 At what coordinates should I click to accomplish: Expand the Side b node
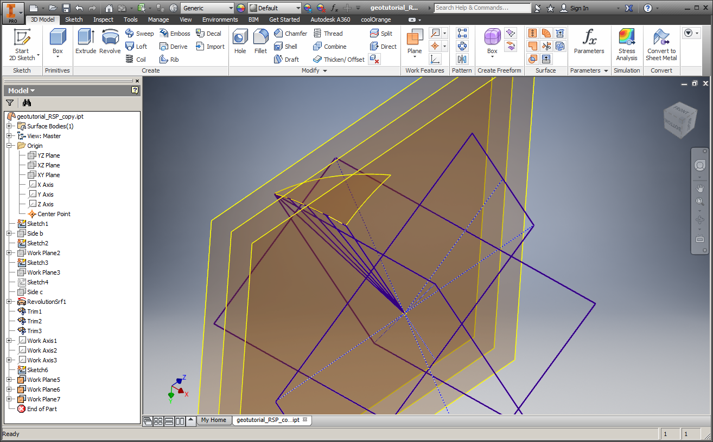(x=9, y=233)
